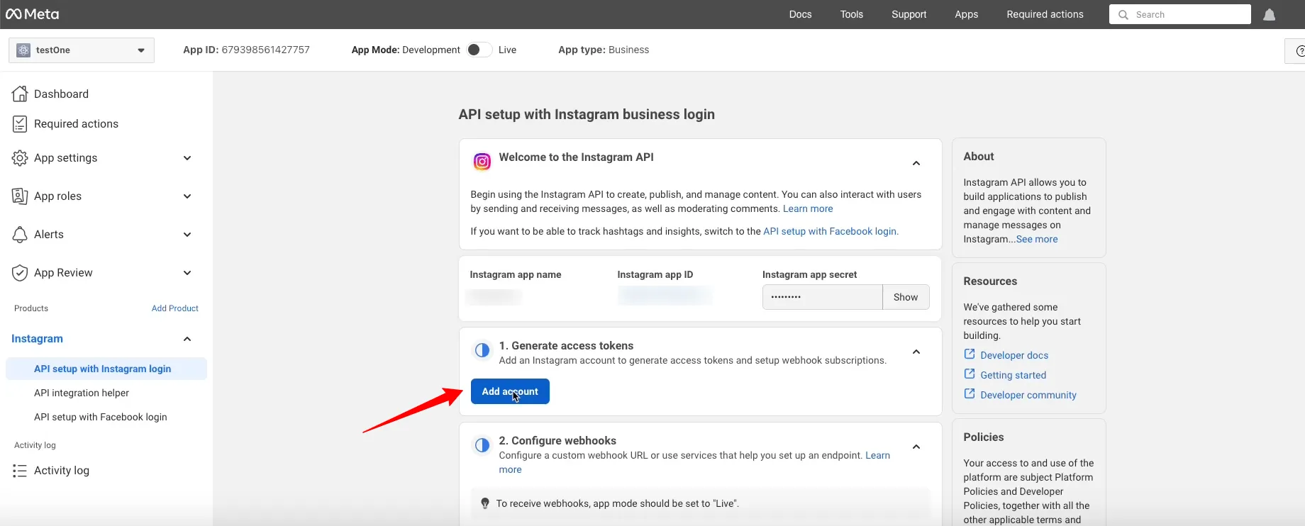Collapse Generate access tokens section
The width and height of the screenshot is (1305, 526).
tap(916, 352)
